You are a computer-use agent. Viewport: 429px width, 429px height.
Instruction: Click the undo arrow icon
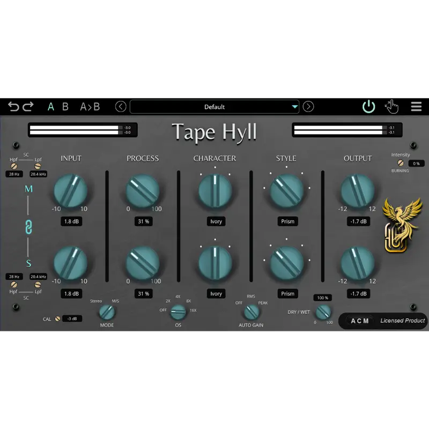13,107
